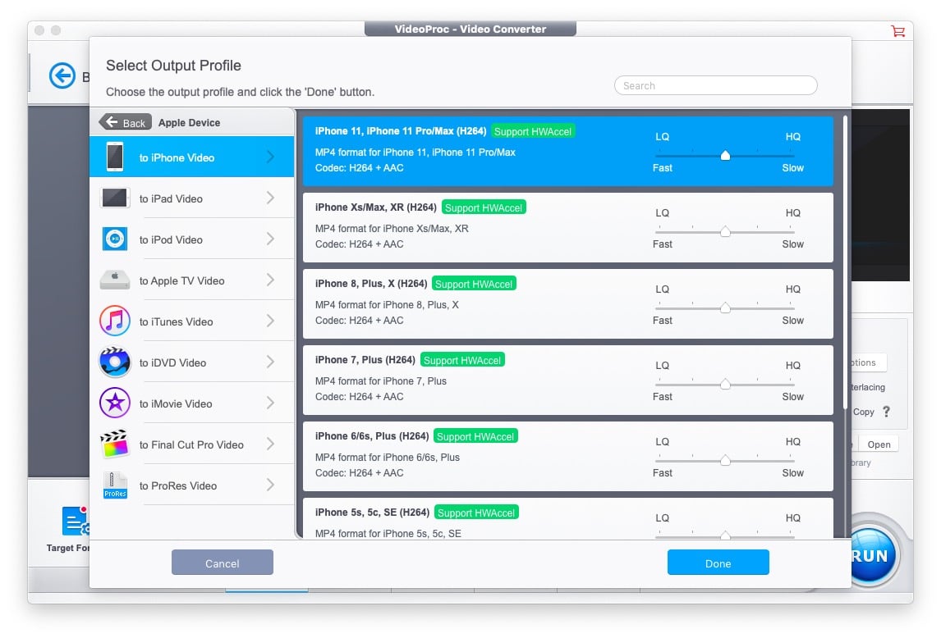Select the to iPhone Video category

[191, 157]
